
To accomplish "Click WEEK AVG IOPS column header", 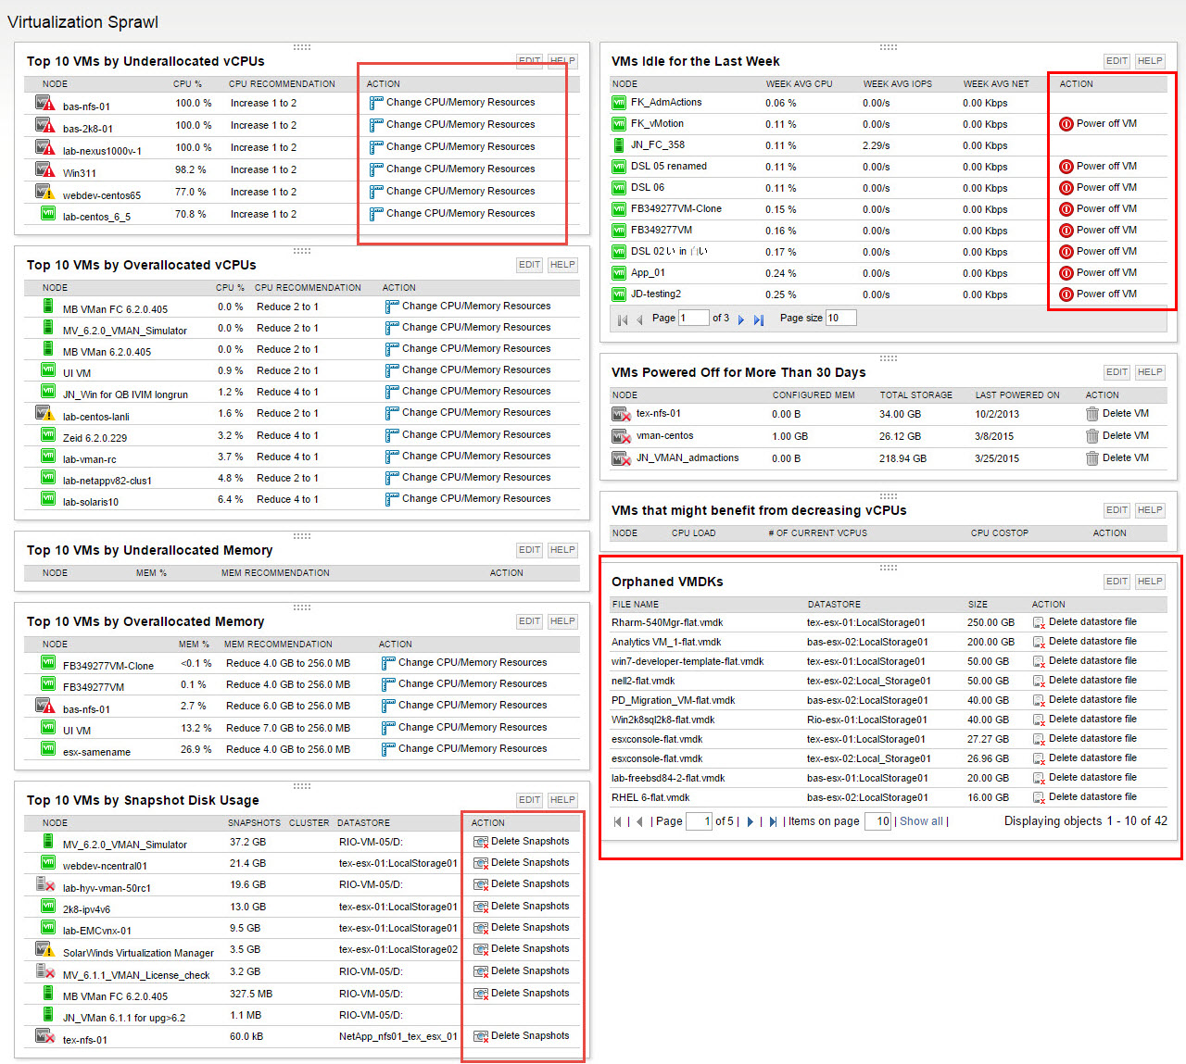I will point(898,84).
